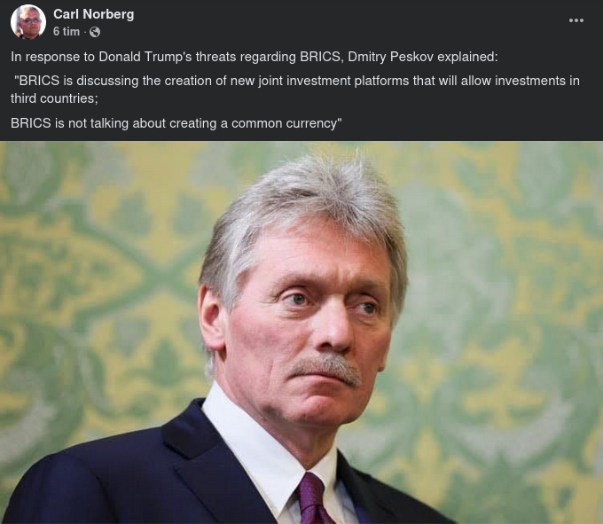Open the attached photo of the man
The image size is (603, 524).
click(x=301, y=332)
